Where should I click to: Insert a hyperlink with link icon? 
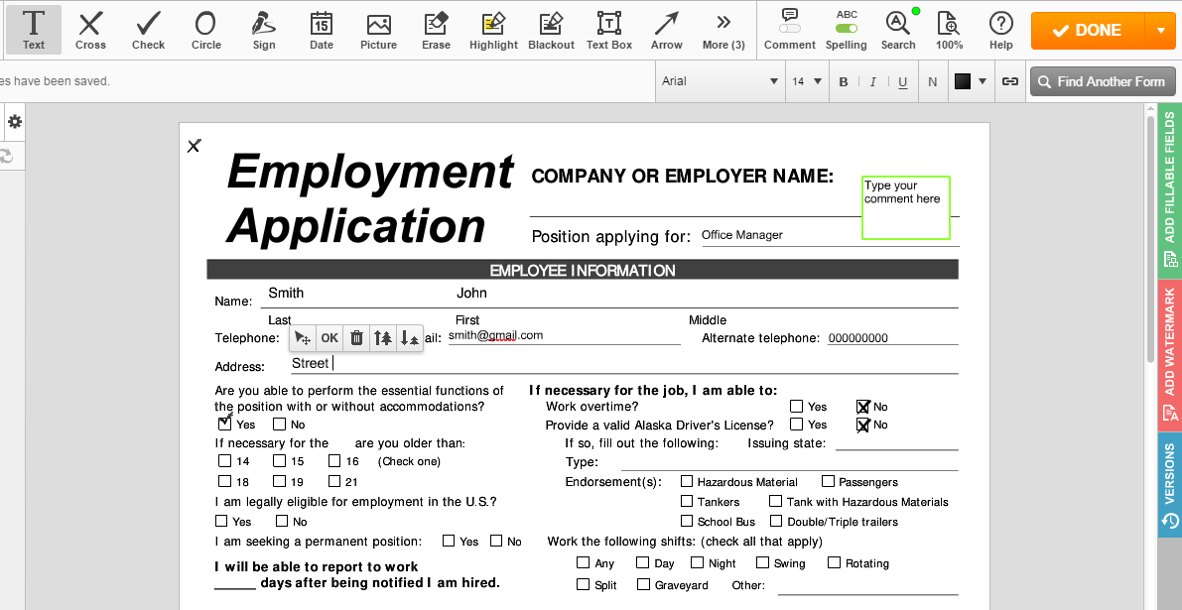click(x=1010, y=81)
